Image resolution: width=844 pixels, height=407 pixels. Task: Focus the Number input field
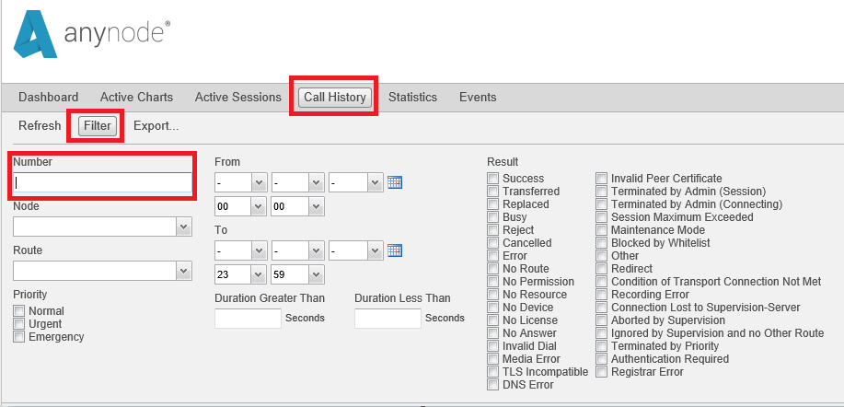102,182
